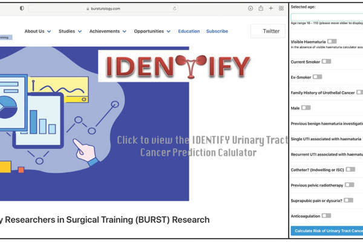Image resolution: width=363 pixels, height=242 pixels.
Task: Expand the Achievements dropdown
Action: pyautogui.click(x=108, y=31)
